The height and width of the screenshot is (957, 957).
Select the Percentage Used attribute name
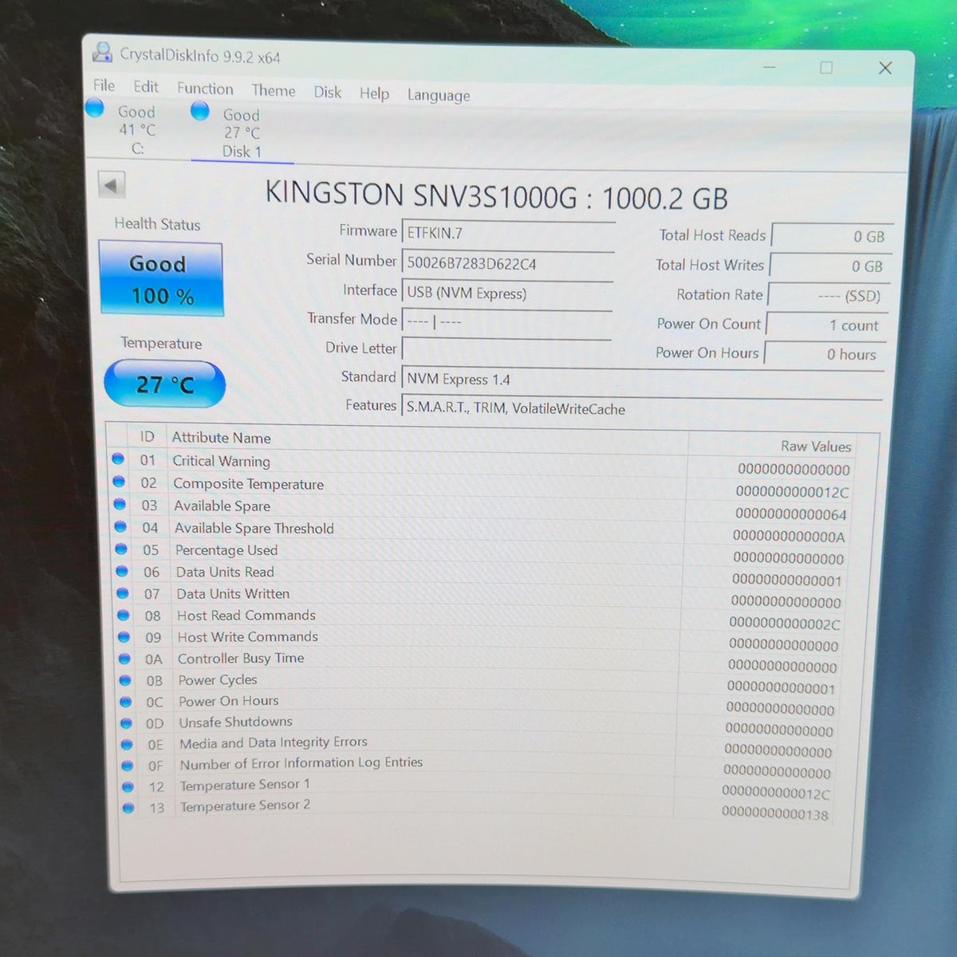pos(226,550)
